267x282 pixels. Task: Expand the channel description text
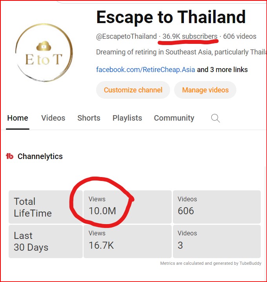tap(178, 52)
